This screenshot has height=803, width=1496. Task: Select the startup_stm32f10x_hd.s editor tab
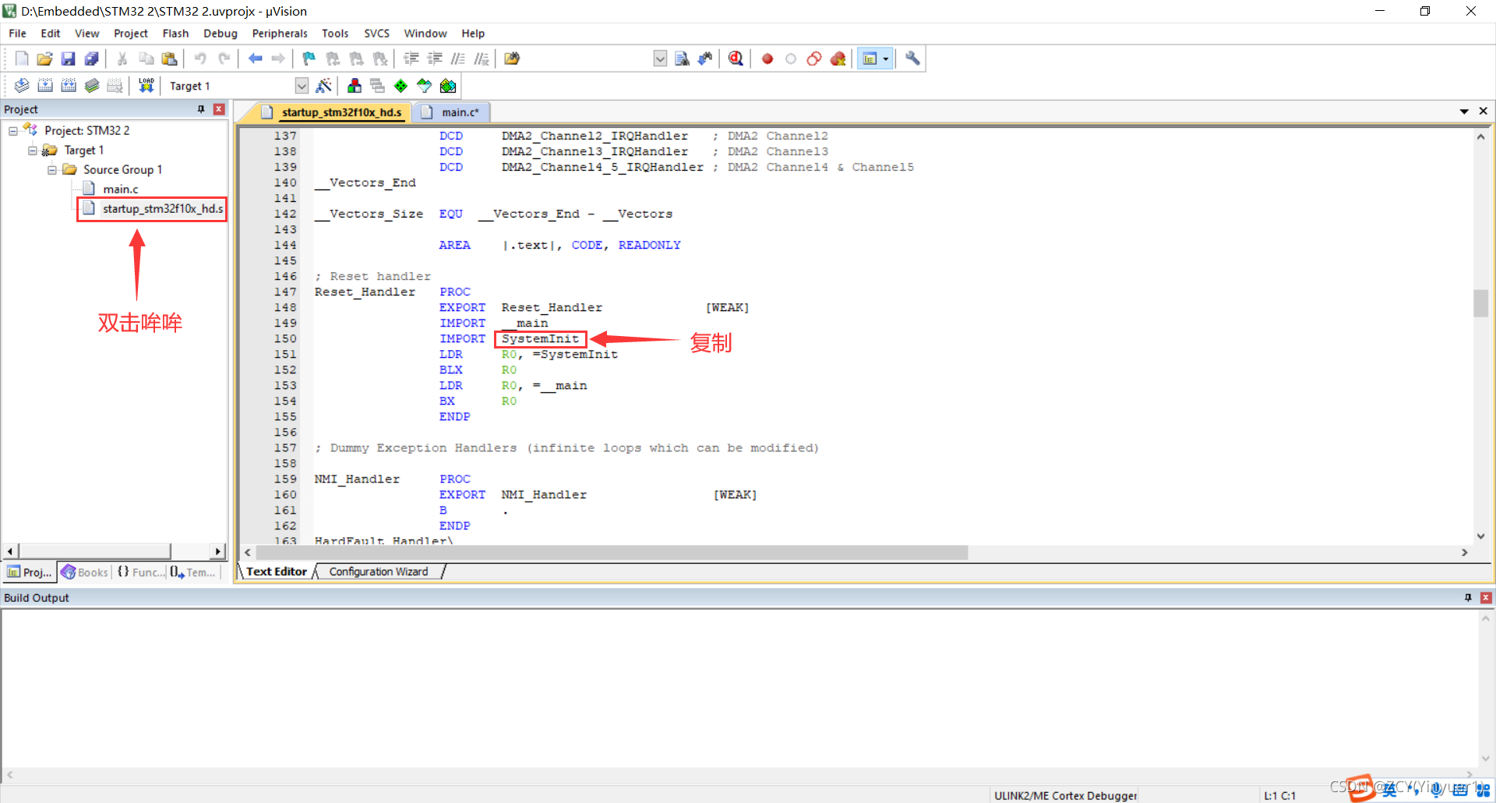(x=333, y=112)
